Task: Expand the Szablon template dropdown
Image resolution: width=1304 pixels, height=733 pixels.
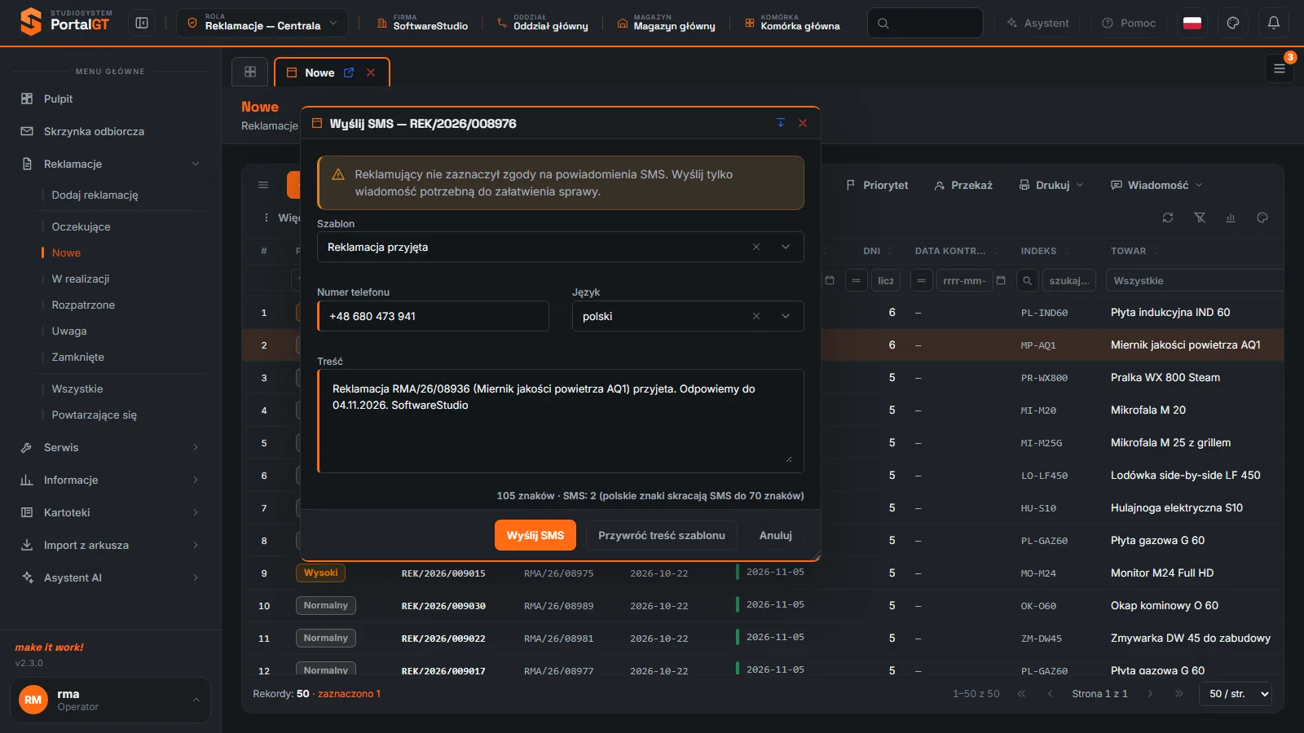Action: (x=786, y=247)
